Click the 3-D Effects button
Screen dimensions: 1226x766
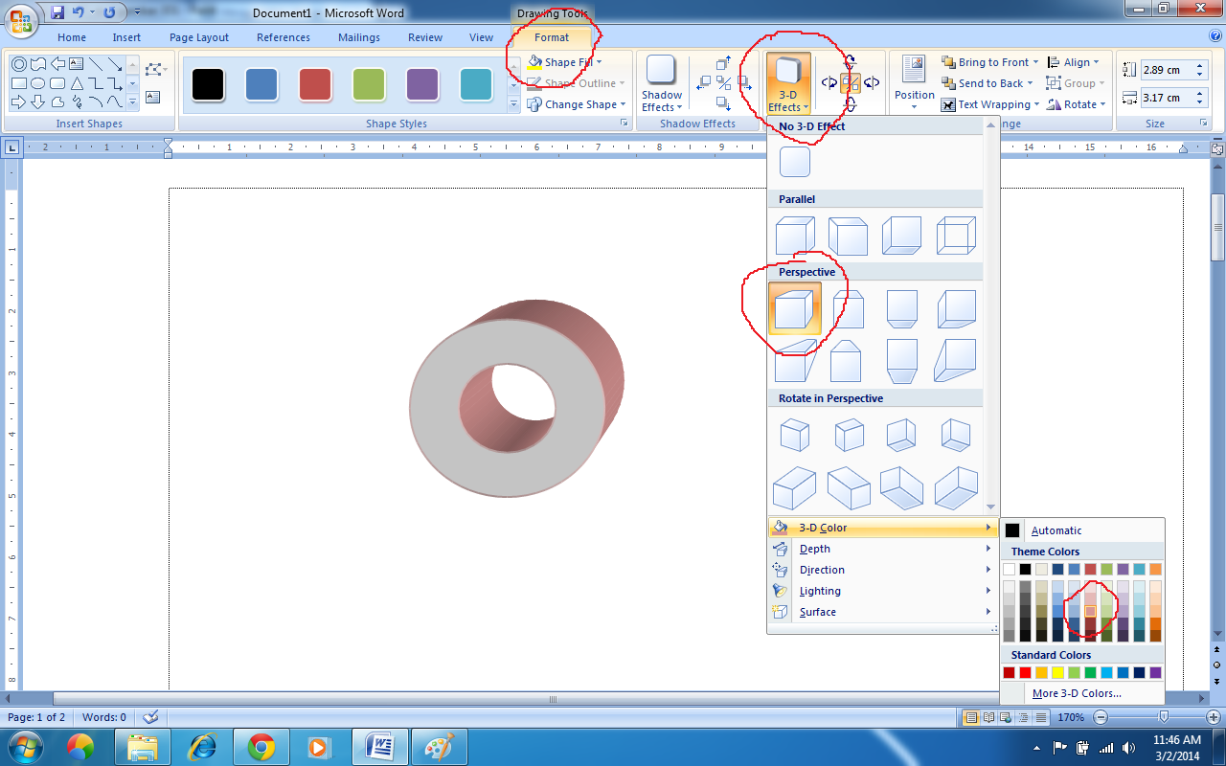tap(788, 82)
